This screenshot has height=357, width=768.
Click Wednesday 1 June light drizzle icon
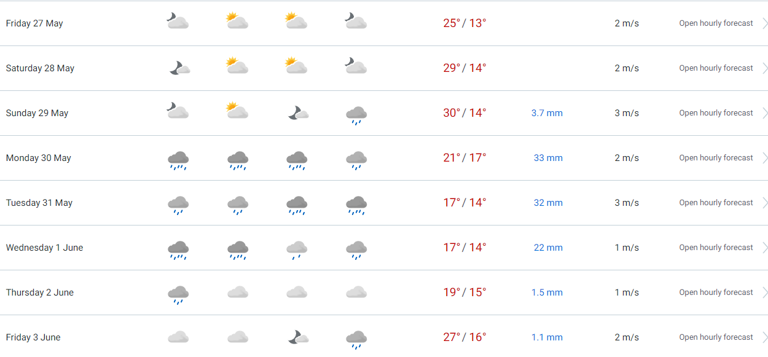(297, 249)
